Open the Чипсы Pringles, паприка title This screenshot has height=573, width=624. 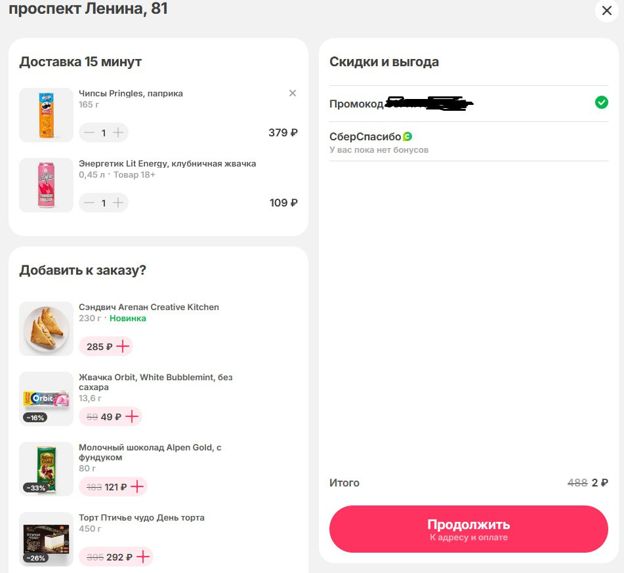(131, 94)
